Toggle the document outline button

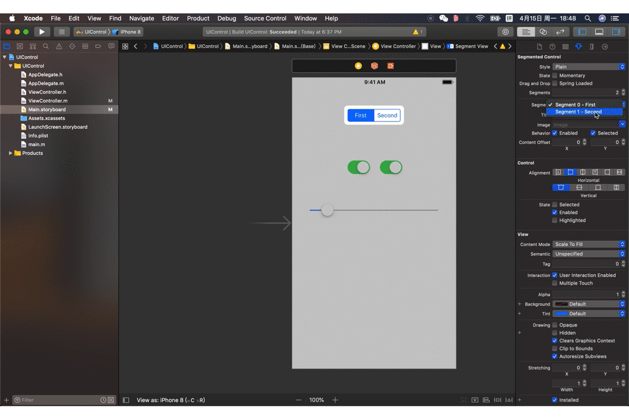click(x=126, y=400)
